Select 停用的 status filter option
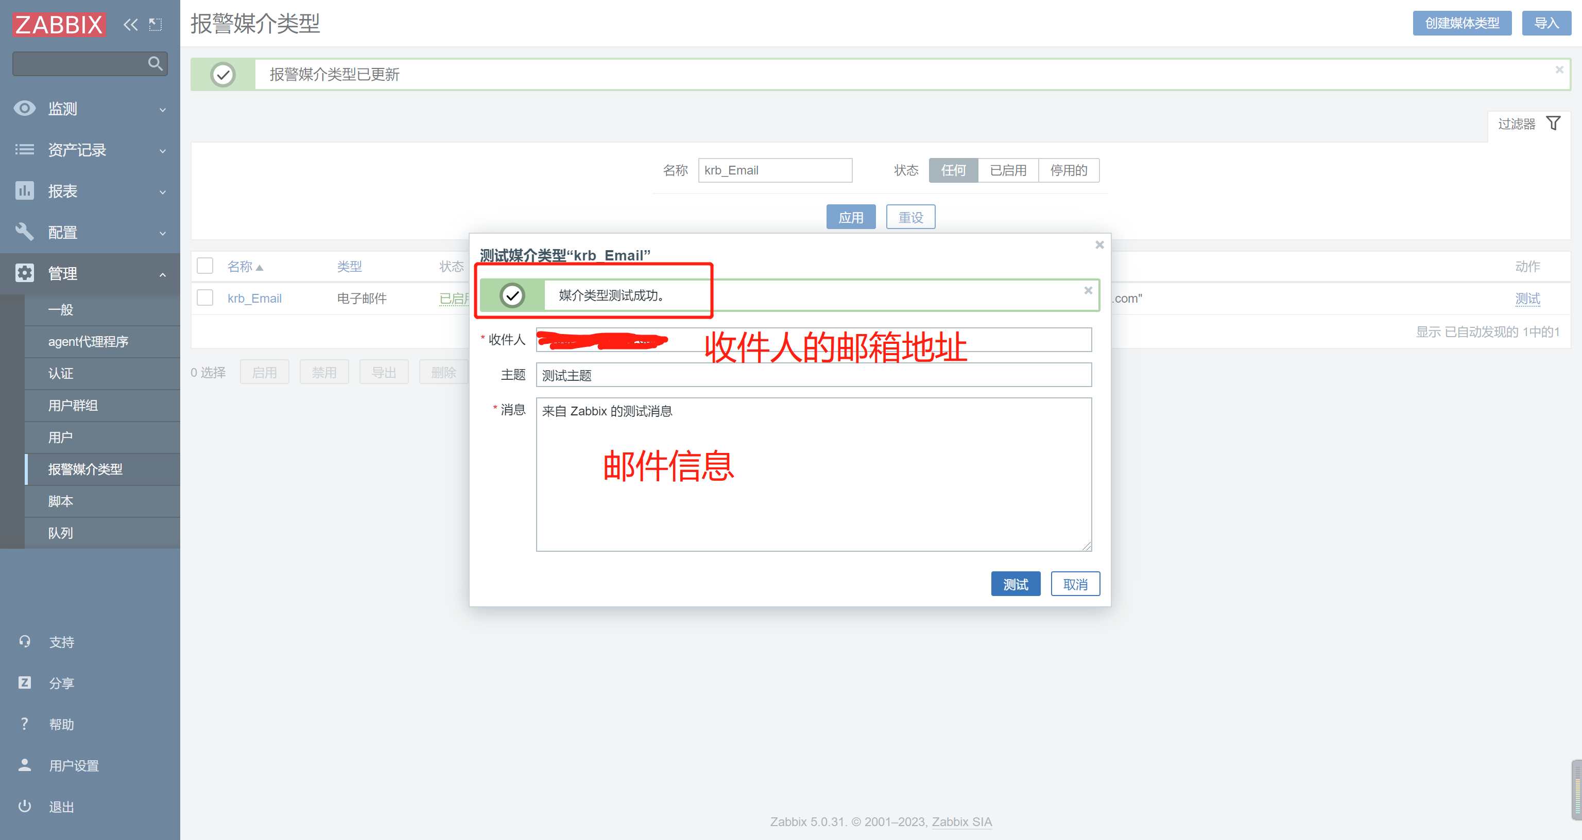Viewport: 1582px width, 840px height. 1069,170
